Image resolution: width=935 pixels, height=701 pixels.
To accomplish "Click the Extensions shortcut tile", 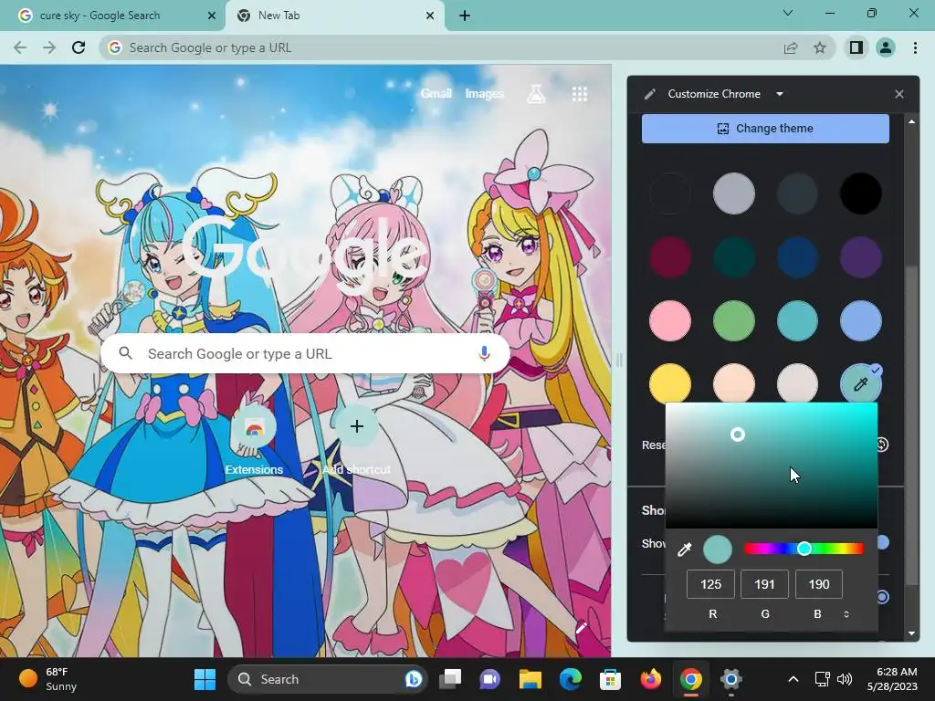I will pos(254,441).
